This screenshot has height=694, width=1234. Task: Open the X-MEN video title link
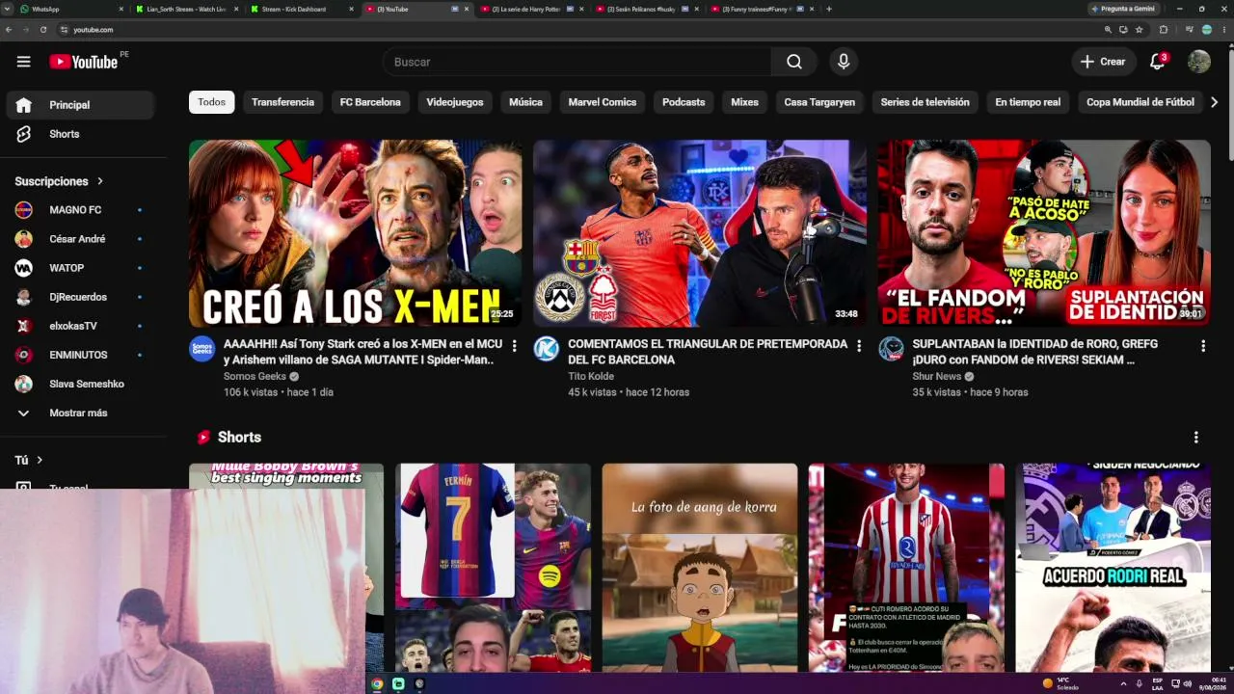(362, 352)
